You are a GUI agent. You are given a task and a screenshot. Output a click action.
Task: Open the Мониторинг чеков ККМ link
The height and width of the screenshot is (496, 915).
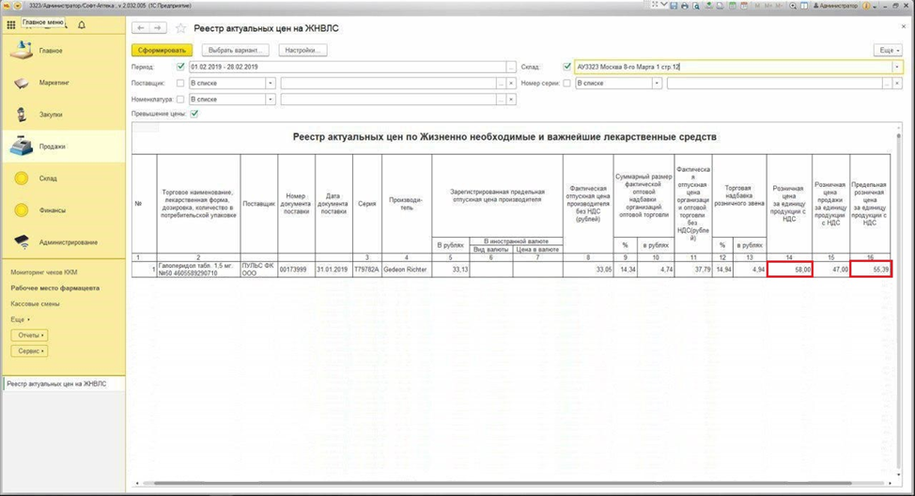pos(43,271)
